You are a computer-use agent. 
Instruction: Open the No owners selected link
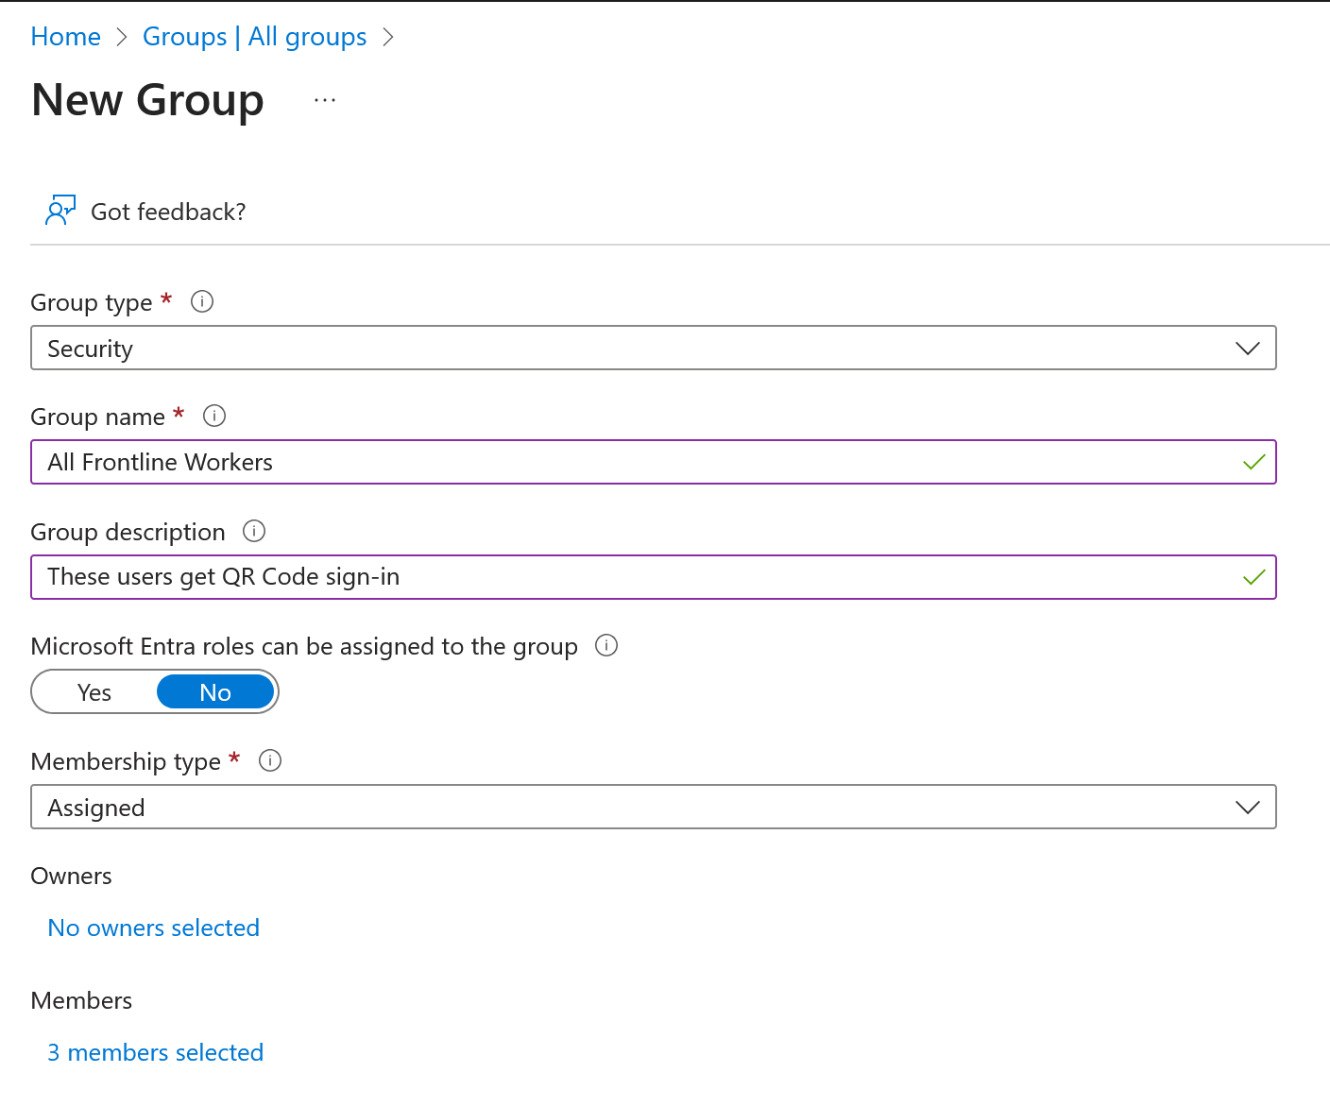pyautogui.click(x=153, y=928)
